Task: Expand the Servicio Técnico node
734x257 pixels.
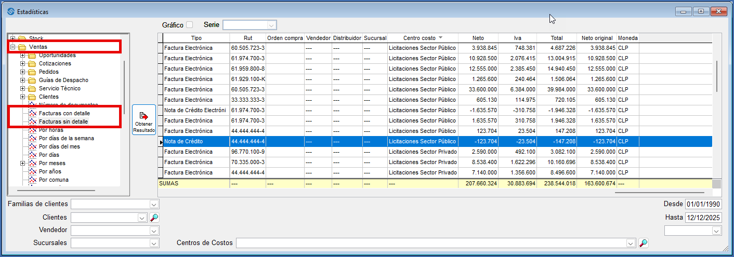Action: [x=23, y=88]
